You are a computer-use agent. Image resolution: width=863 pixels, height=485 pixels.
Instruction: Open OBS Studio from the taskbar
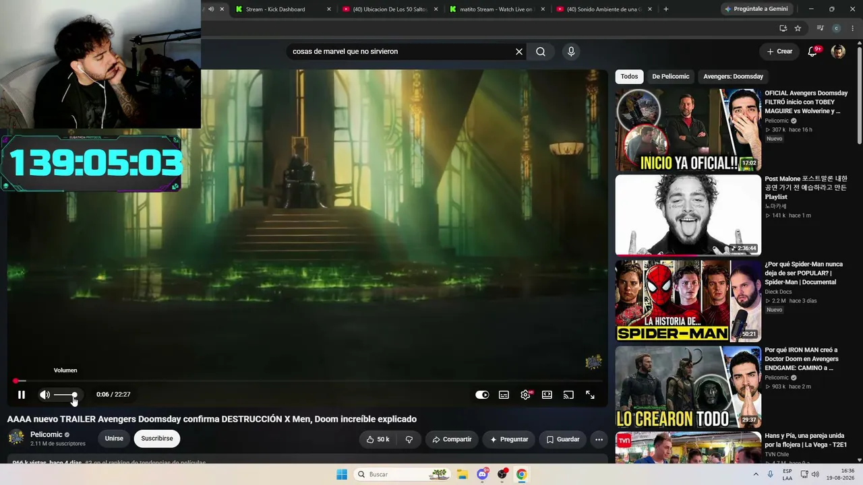[502, 474]
